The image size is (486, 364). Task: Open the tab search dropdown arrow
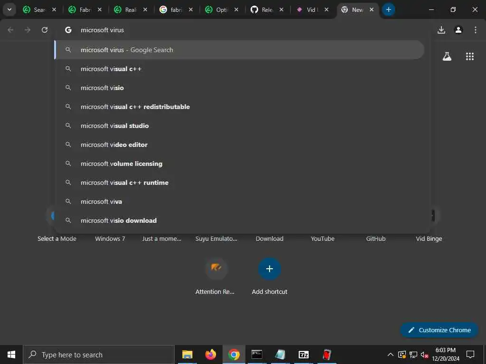point(9,9)
